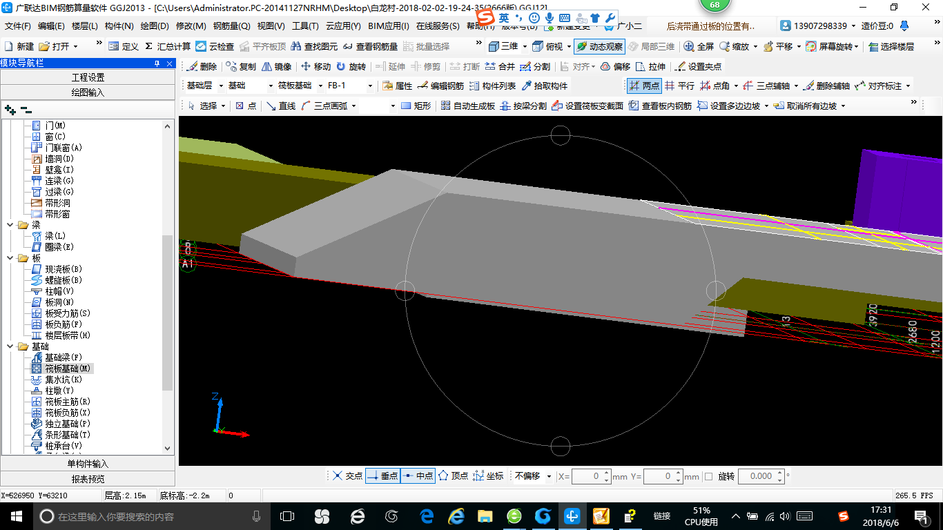943x530 pixels.
Task: Collapse the 板 tree folder
Action: click(10, 258)
